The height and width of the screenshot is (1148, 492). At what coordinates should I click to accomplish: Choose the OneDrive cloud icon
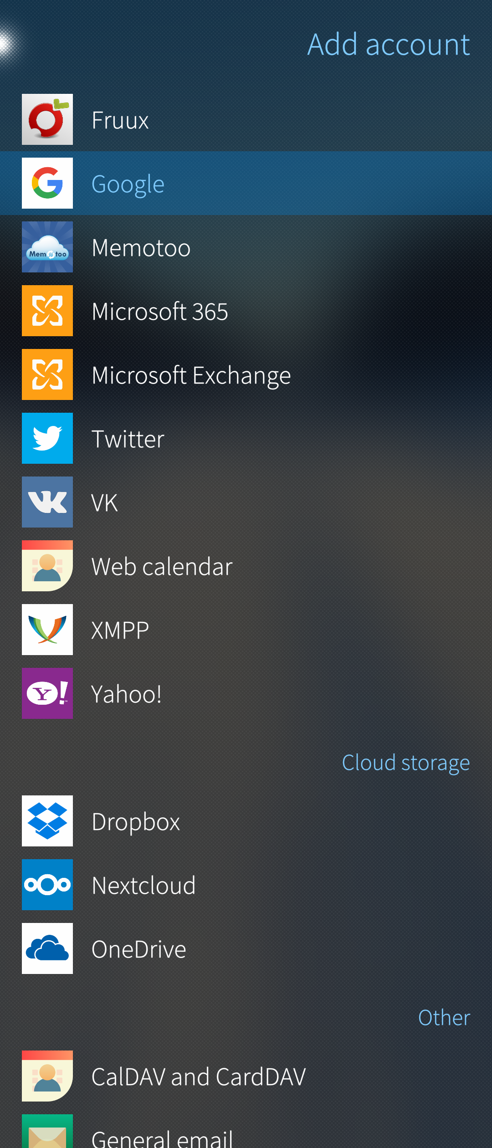(47, 948)
